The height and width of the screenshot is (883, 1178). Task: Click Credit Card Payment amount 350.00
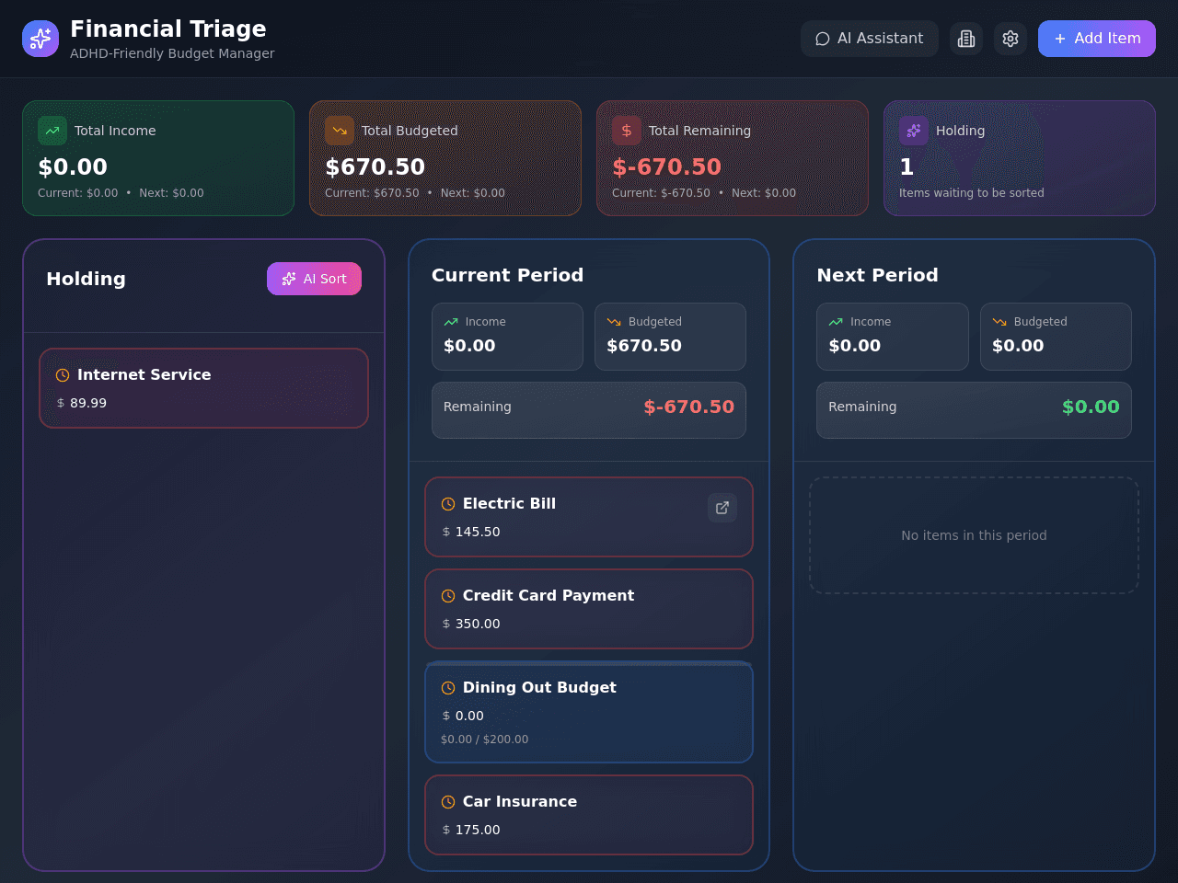(x=478, y=624)
